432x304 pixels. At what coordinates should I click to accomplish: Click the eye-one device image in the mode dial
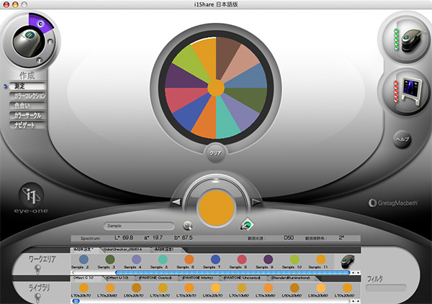point(29,42)
